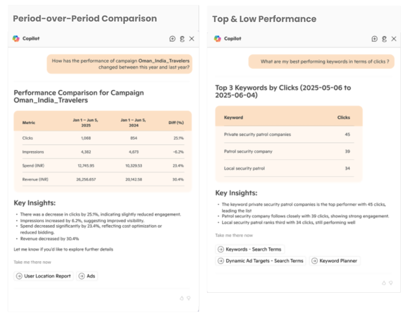The width and height of the screenshot is (407, 313).
Task: Thumbs down the campaign comparison answer
Action: click(x=189, y=298)
